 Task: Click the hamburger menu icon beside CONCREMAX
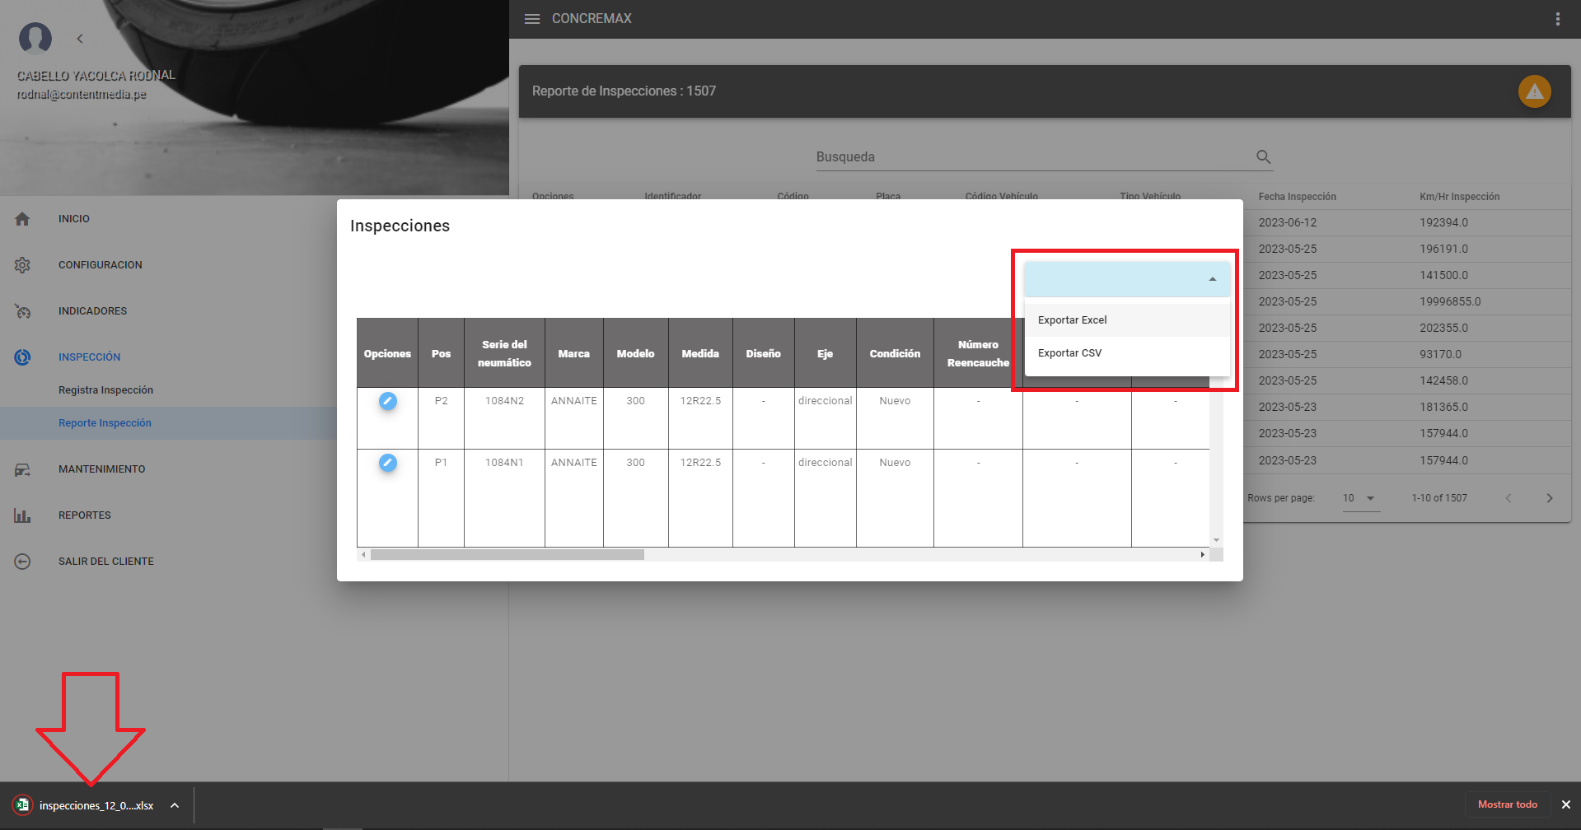coord(532,19)
